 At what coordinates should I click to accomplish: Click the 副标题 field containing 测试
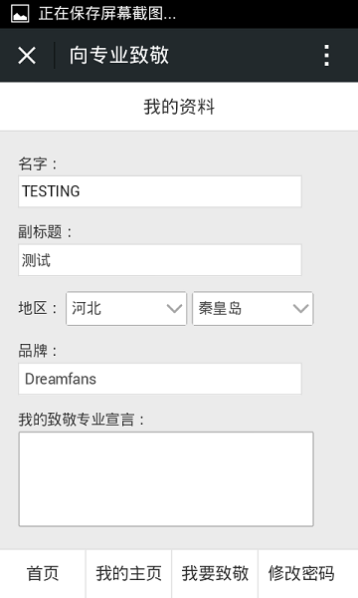click(x=160, y=260)
